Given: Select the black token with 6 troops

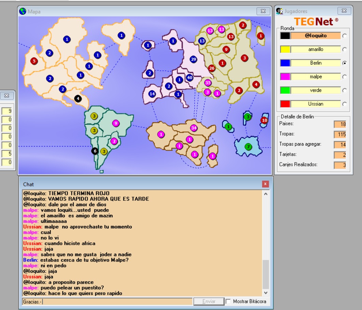Looking at the screenshot, I should point(95,151).
